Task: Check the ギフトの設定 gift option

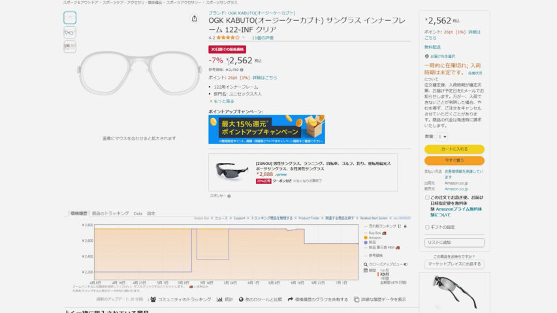Action: [427, 227]
